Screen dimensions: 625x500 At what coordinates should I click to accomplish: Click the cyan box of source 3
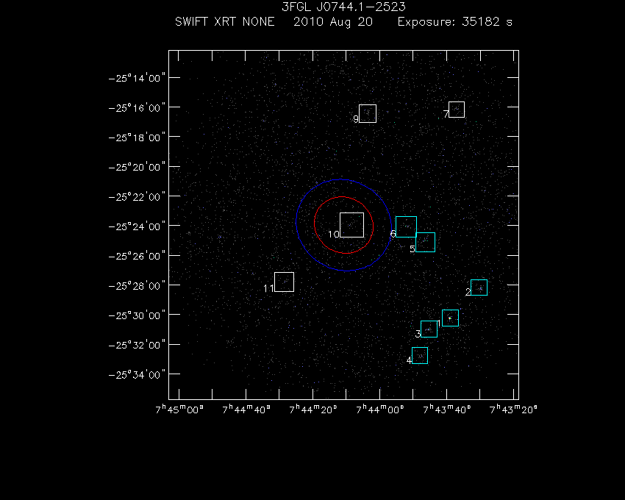(x=429, y=329)
